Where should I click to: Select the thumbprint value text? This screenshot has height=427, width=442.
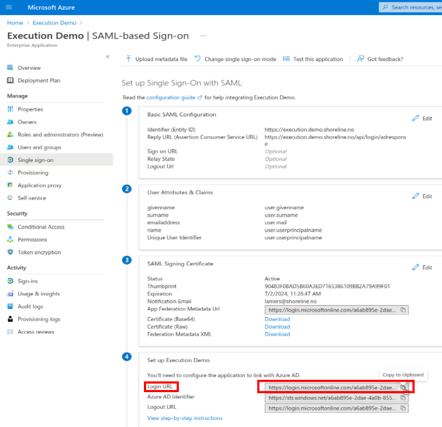tap(327, 286)
